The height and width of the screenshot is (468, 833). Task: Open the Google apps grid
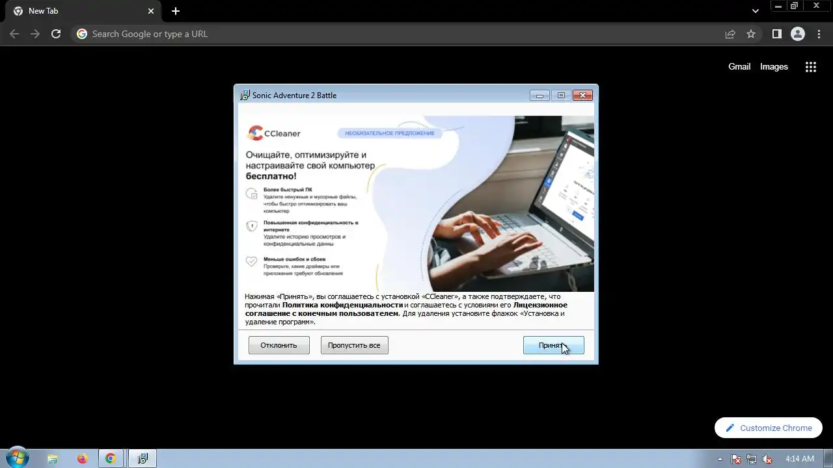point(810,66)
